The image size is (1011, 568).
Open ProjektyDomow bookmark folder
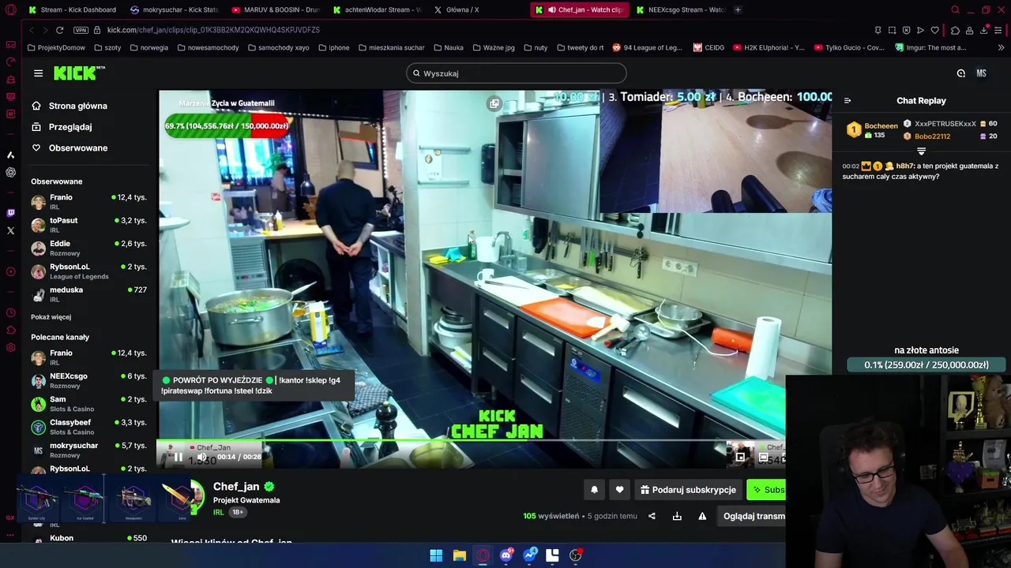pos(56,47)
